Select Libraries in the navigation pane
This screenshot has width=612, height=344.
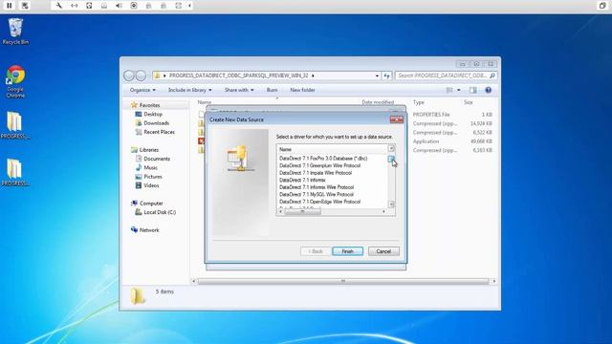(149, 150)
